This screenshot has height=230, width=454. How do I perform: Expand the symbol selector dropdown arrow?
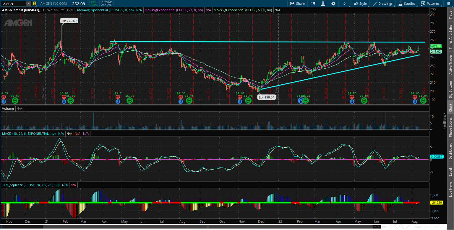coord(29,4)
